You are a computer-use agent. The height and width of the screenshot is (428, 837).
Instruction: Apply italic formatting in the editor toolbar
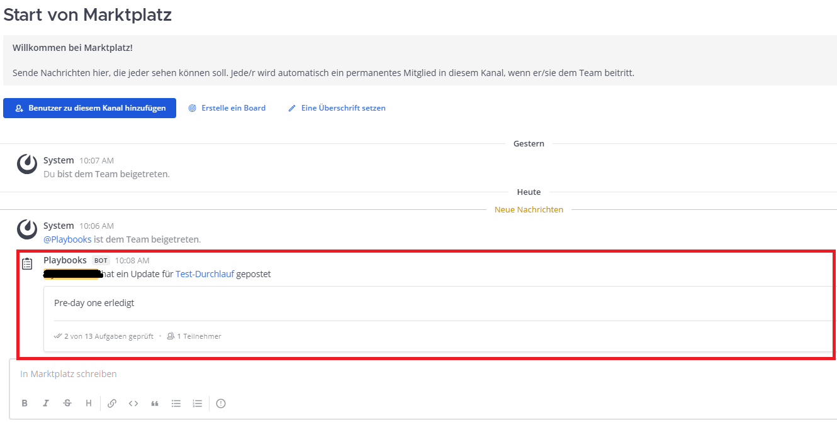pos(46,403)
